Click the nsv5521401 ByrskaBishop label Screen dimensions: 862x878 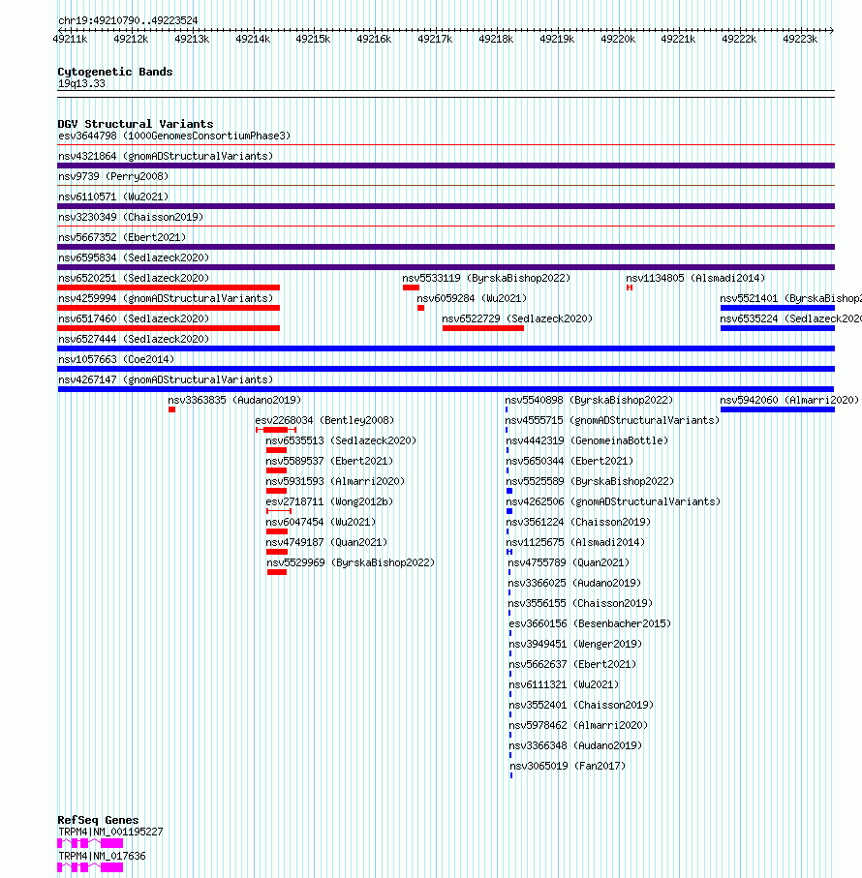791,298
